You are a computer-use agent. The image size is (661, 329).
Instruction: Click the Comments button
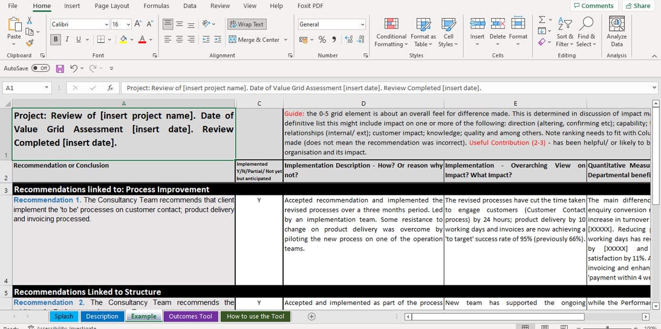[x=594, y=5]
